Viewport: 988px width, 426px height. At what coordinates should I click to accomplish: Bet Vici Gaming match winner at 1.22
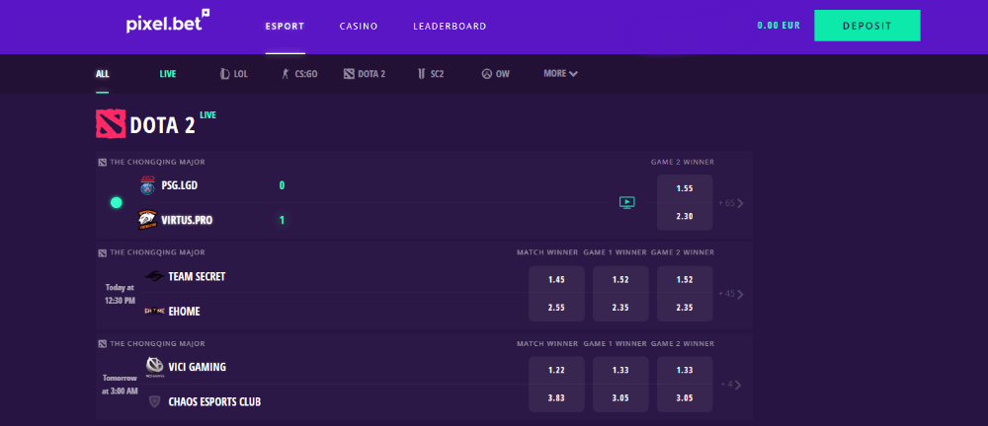tap(556, 370)
